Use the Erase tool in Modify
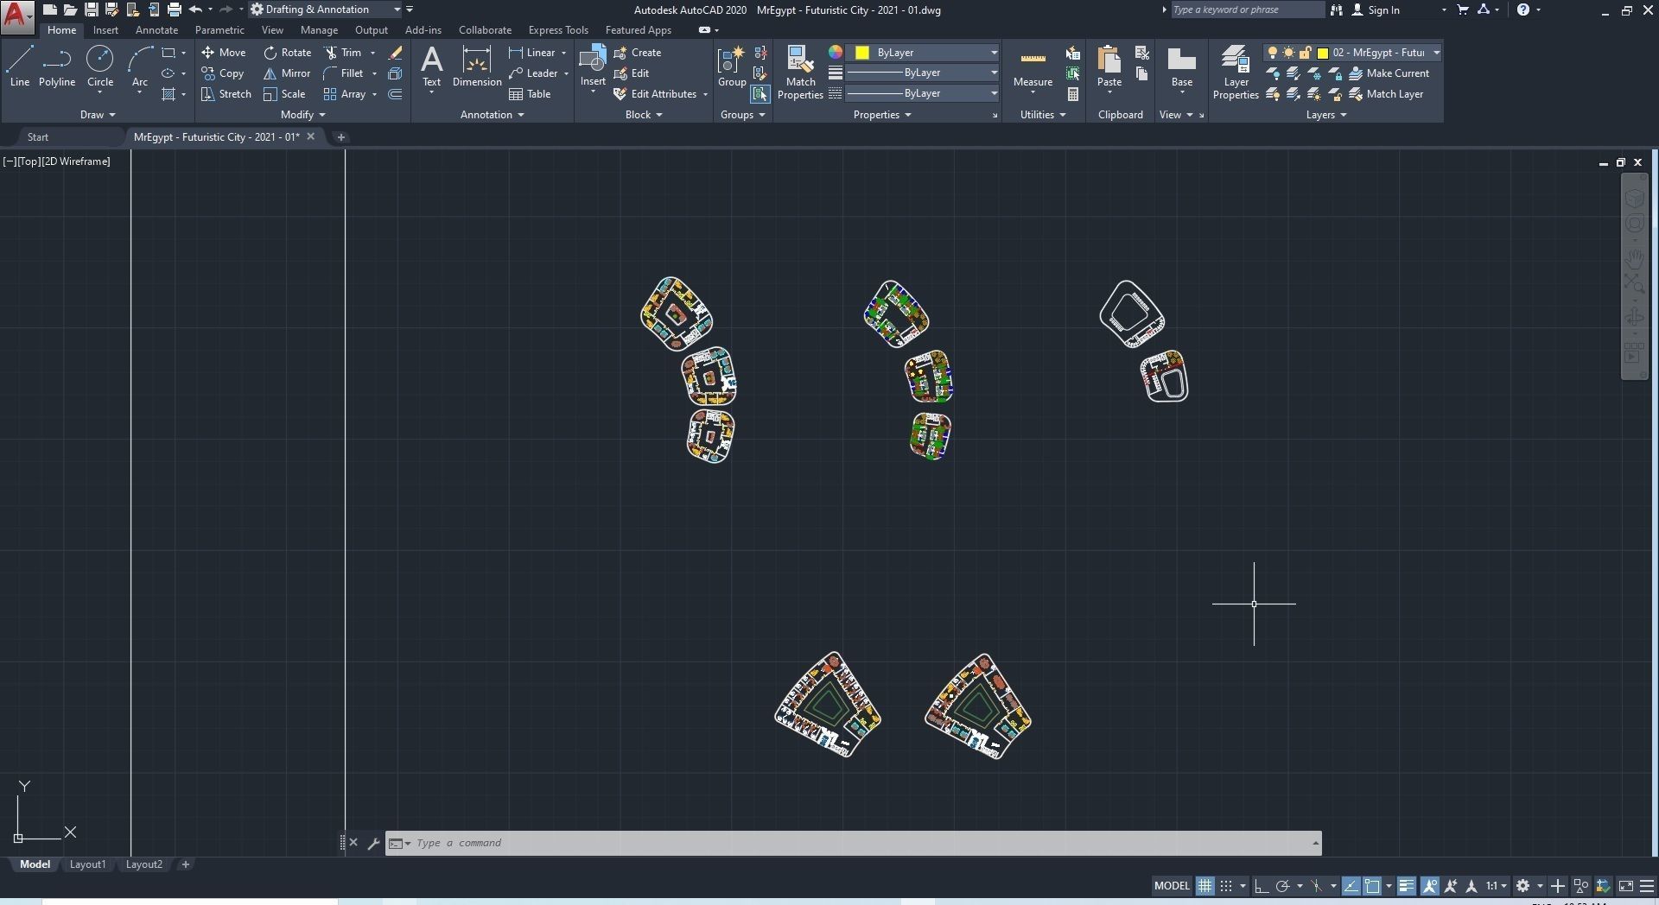 [x=395, y=53]
